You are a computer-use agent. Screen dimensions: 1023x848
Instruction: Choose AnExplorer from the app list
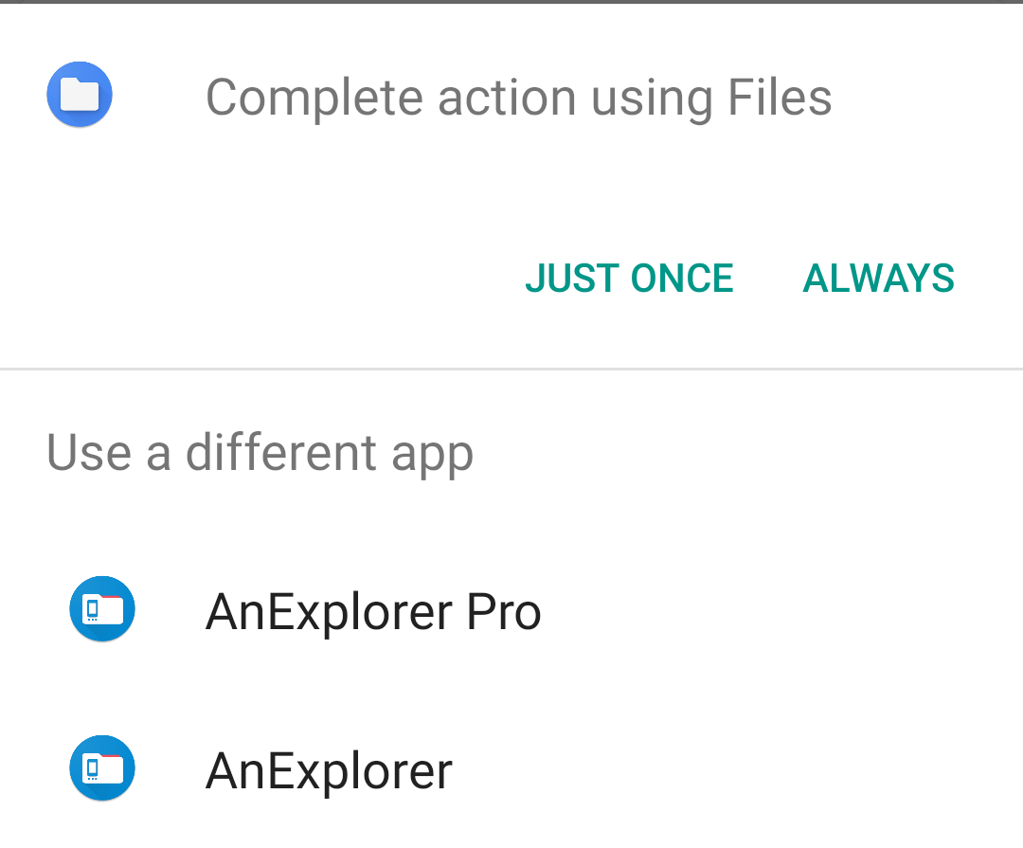[x=511, y=770]
